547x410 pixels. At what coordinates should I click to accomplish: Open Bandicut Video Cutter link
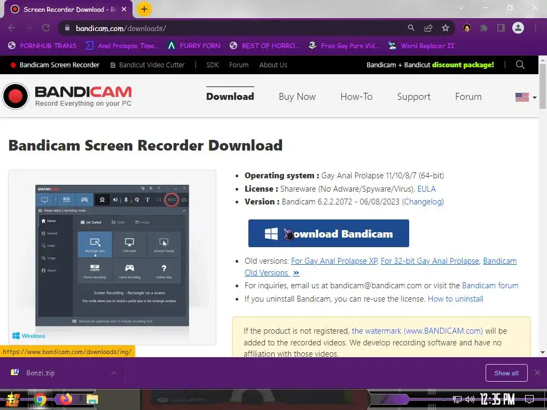click(147, 65)
